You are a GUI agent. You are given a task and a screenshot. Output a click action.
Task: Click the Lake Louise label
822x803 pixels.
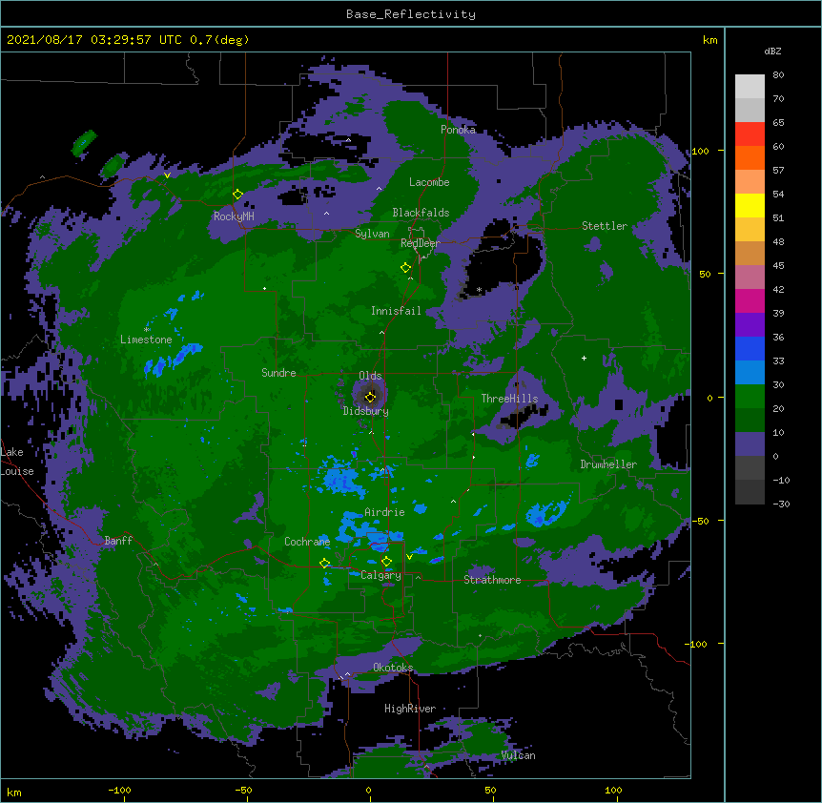17,462
